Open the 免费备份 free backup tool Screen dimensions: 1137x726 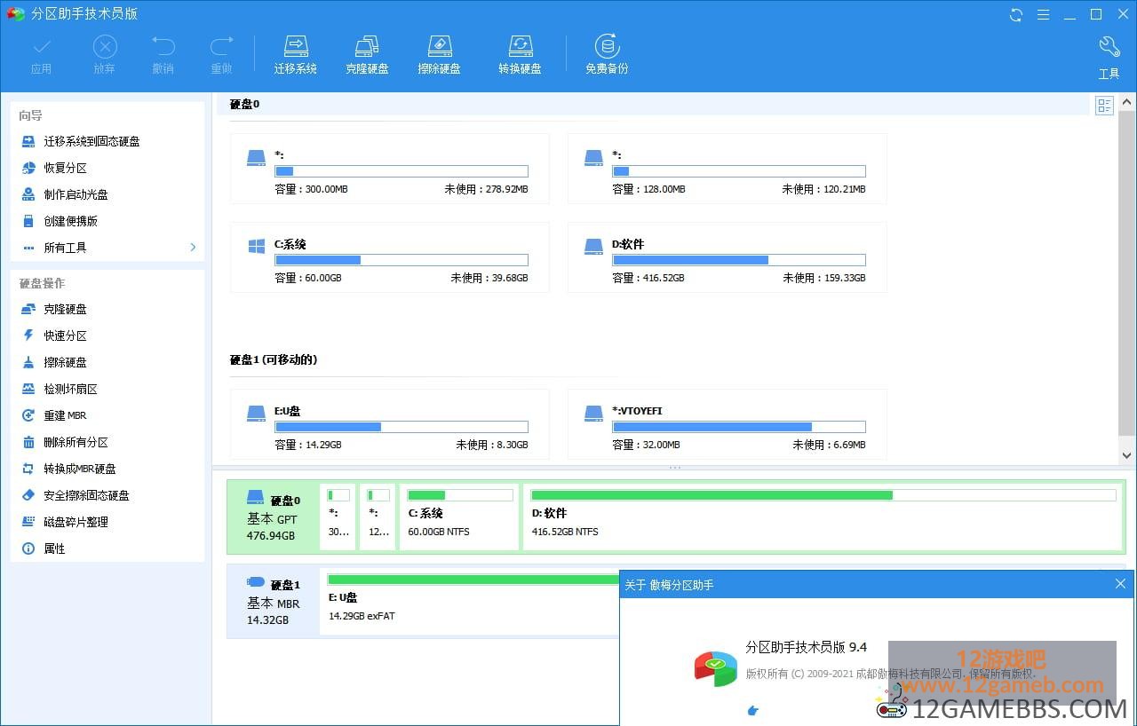(607, 55)
